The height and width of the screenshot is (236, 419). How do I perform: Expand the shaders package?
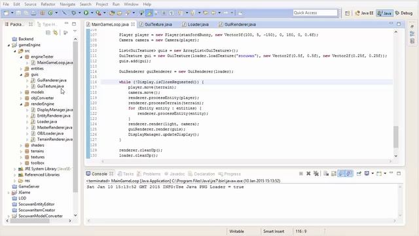(x=21, y=146)
